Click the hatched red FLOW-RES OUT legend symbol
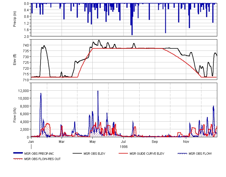The image size is (226, 177). pos(18,159)
